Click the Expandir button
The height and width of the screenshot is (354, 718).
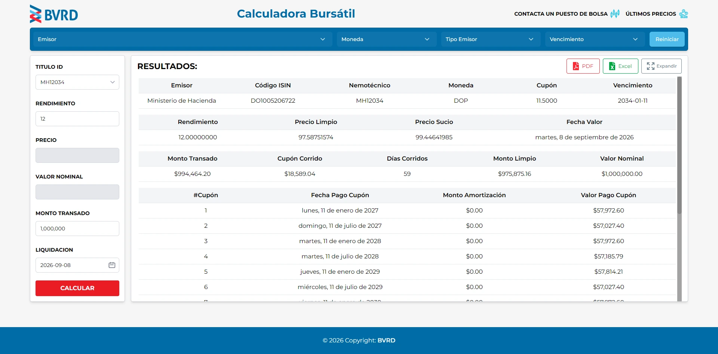click(662, 66)
